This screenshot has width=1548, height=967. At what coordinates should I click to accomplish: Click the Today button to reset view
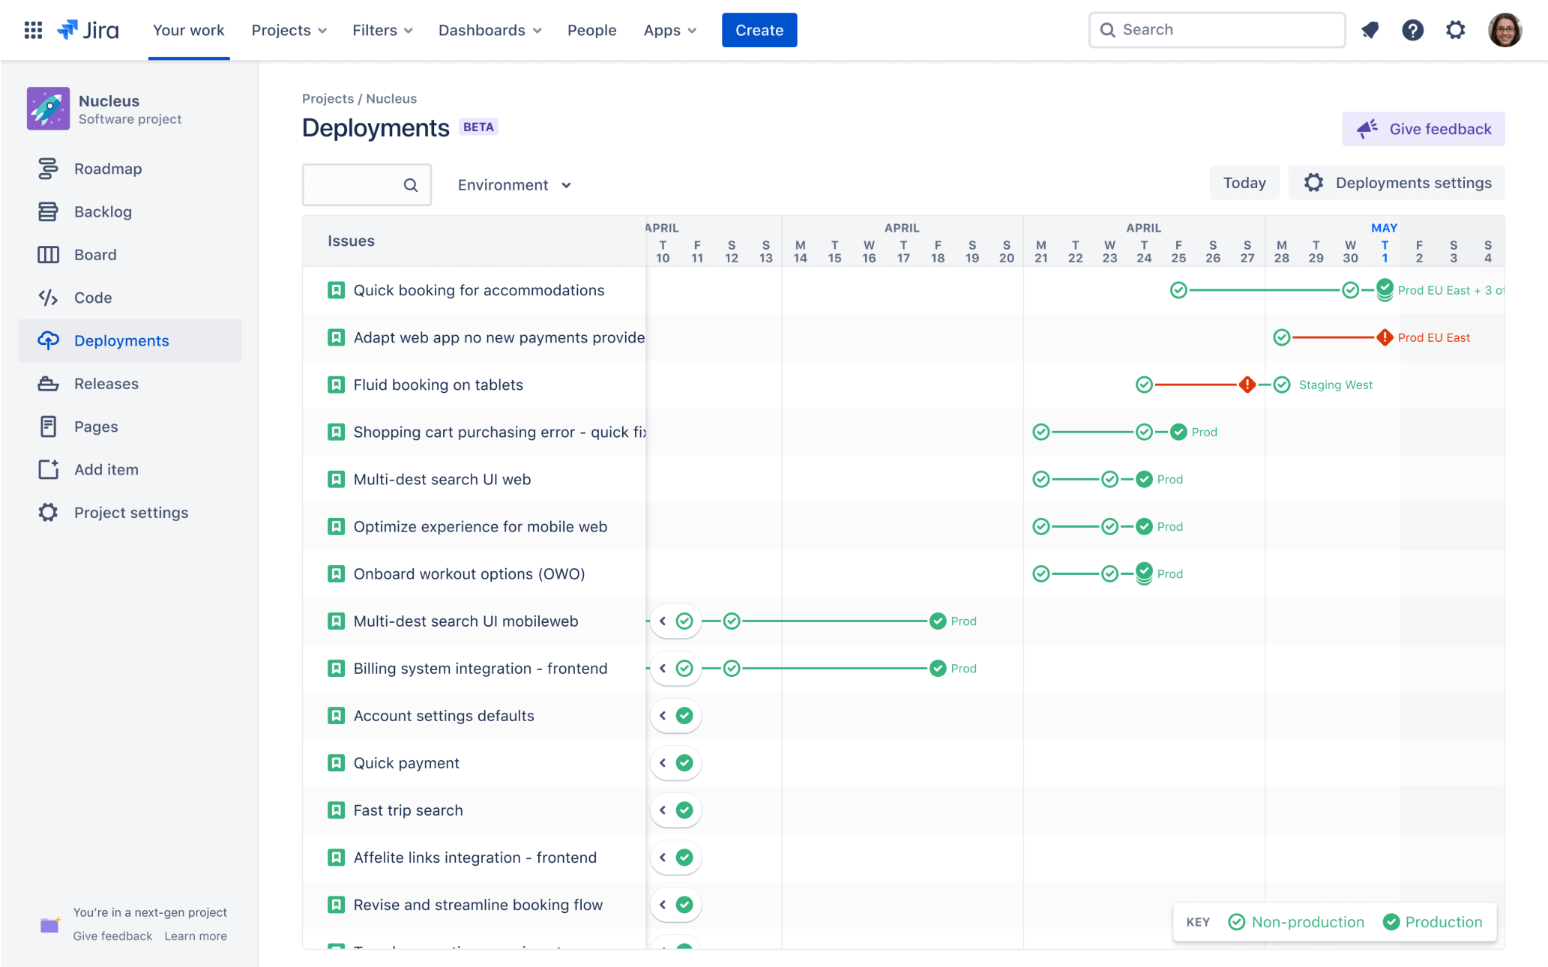coord(1244,181)
